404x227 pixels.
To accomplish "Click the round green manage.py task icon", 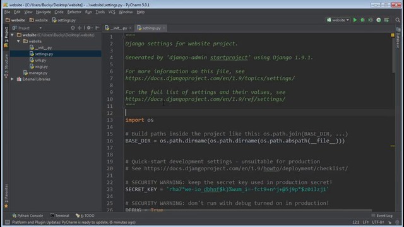I will 379,20.
